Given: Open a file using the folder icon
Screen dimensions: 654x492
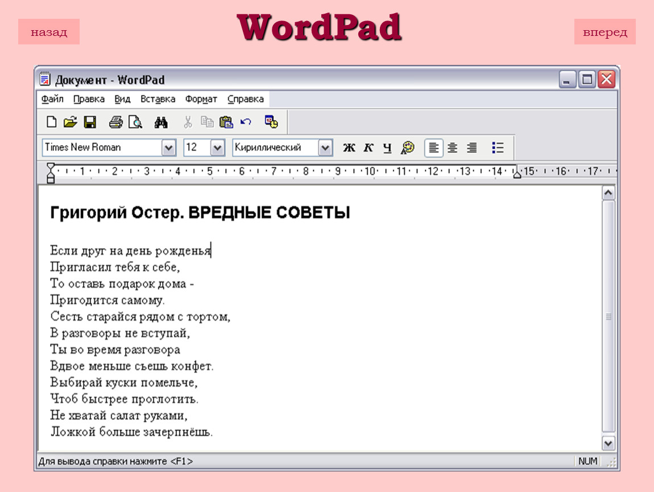Looking at the screenshot, I should 71,122.
